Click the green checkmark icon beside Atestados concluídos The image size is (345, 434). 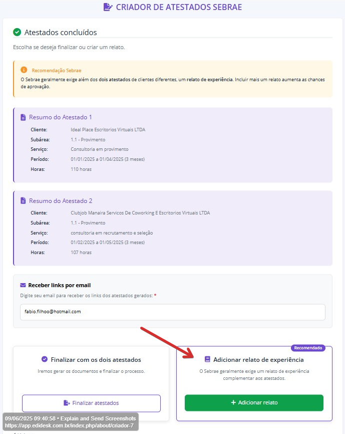tap(17, 33)
